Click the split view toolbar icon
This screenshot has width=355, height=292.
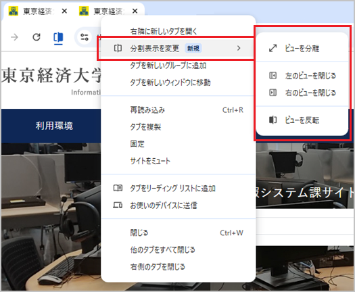click(58, 37)
